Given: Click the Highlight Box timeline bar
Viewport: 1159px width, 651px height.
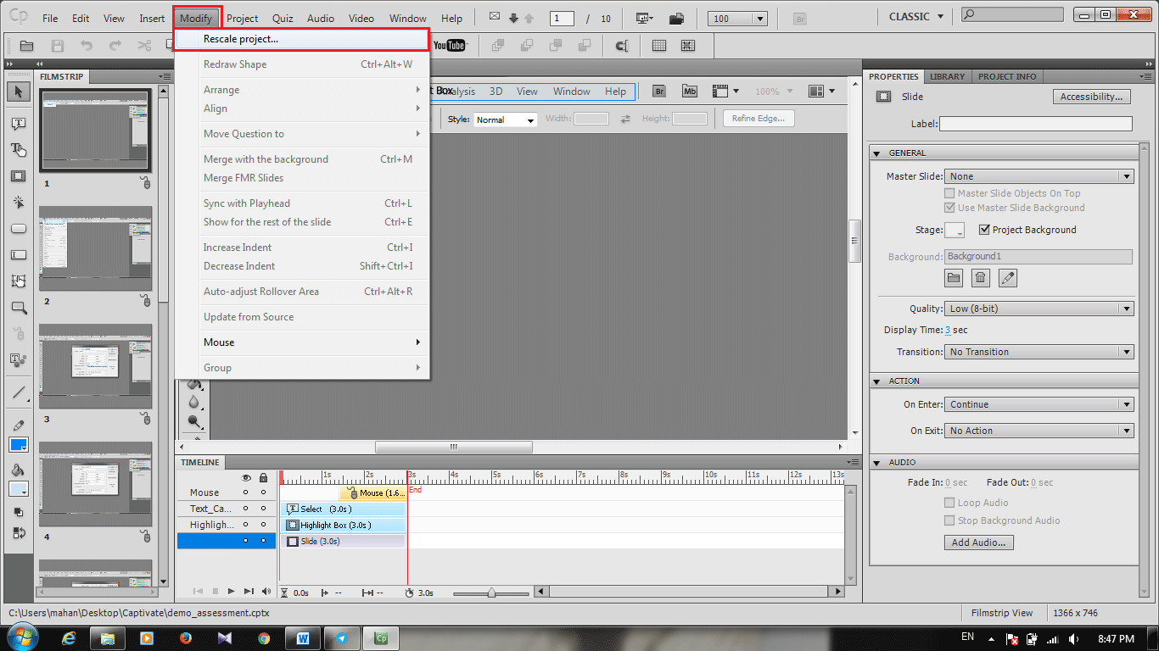Looking at the screenshot, I should (343, 526).
